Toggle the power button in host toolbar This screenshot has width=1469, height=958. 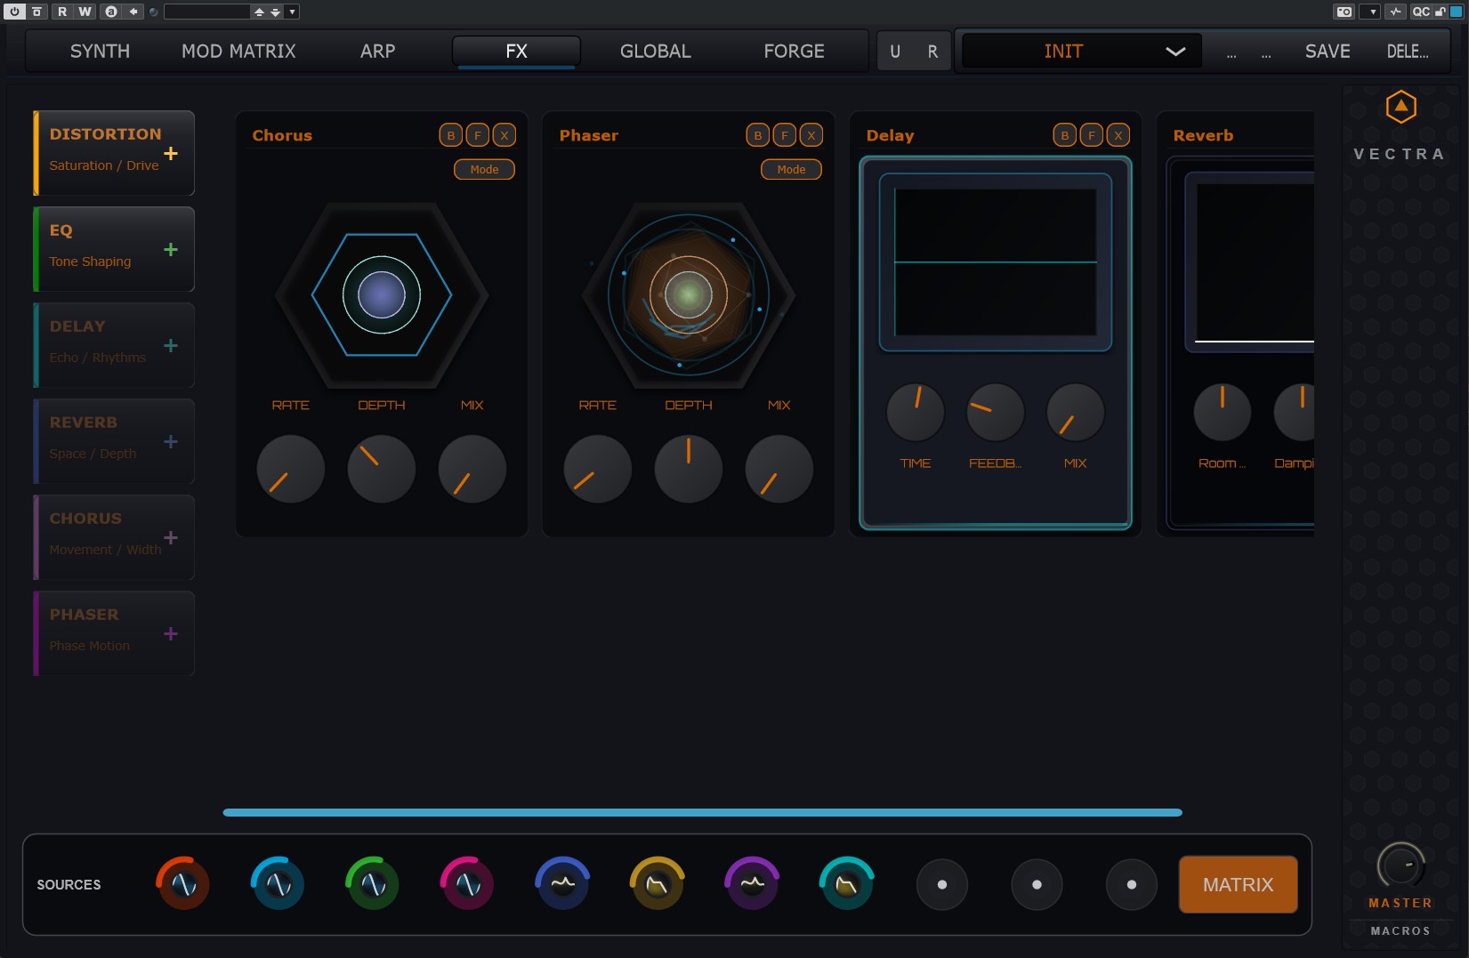coord(14,12)
